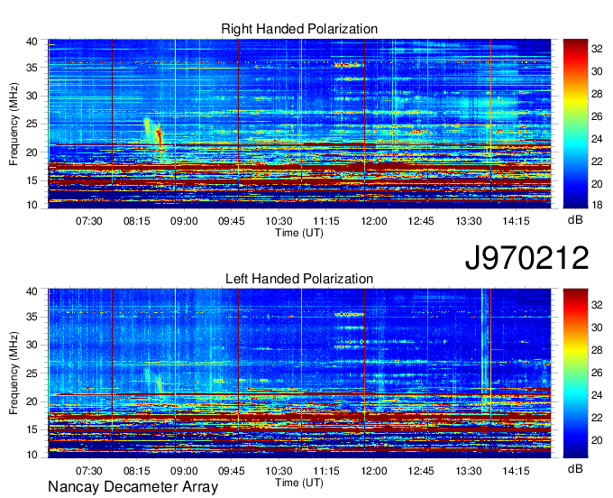The width and height of the screenshot is (613, 498).
Task: Click 11:15 tick under right-handed plot
Action: tap(326, 221)
